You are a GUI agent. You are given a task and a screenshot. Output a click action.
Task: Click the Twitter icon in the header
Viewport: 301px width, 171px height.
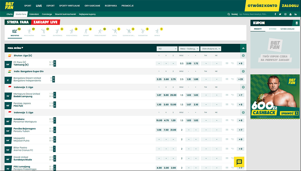tap(280, 14)
